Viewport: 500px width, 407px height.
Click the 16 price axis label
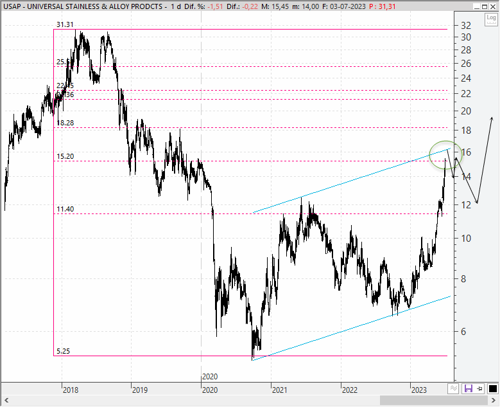[466, 152]
